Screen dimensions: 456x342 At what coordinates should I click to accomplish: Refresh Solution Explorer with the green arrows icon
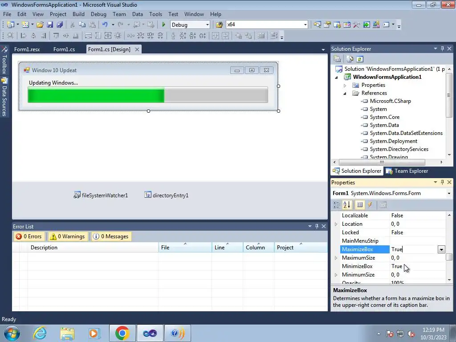pos(360,59)
